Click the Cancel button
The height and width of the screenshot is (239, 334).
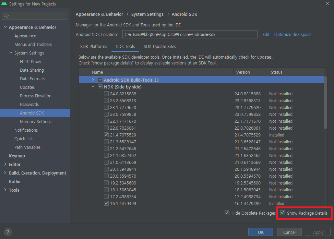[x=289, y=232]
